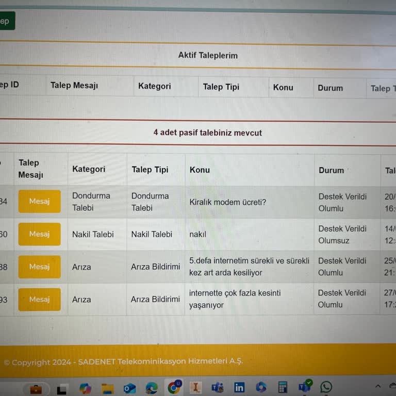The width and height of the screenshot is (396, 396).
Task: Open Calculator from the taskbar
Action: point(283,387)
